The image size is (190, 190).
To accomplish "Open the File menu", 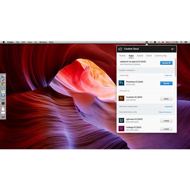I will pos(18,42).
